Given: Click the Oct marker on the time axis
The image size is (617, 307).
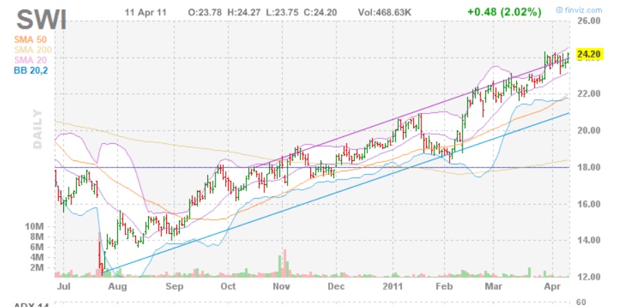Looking at the screenshot, I should tap(228, 286).
